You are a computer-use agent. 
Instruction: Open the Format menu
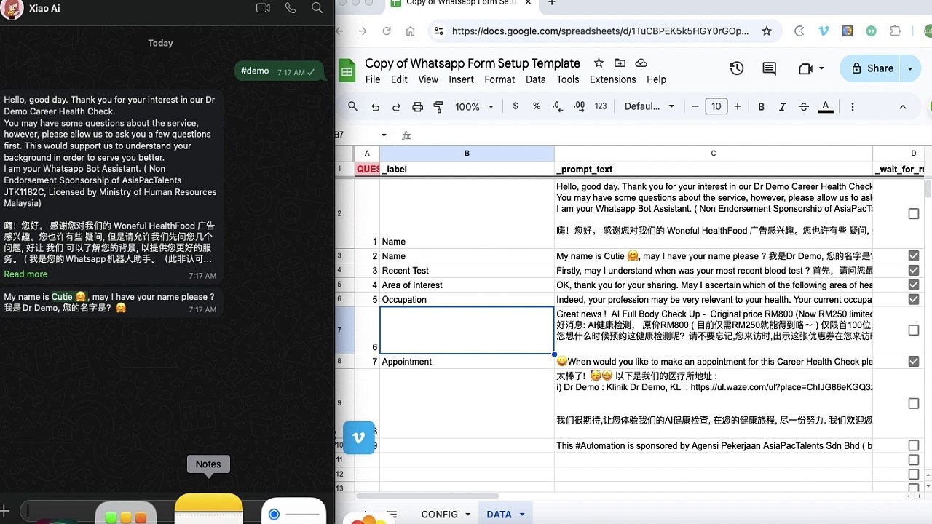tap(499, 79)
